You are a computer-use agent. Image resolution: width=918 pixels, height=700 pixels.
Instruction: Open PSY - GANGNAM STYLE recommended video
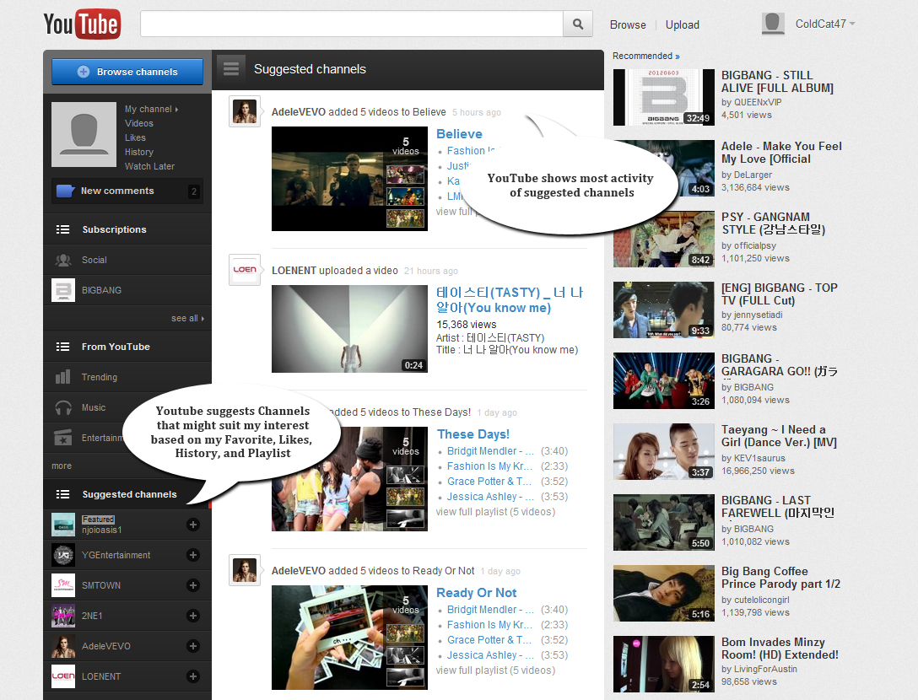click(x=664, y=239)
